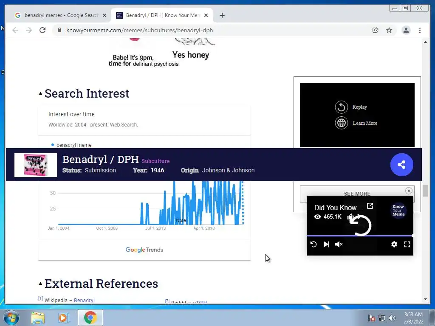Click the Know Your Meme logo in video
The width and height of the screenshot is (435, 326).
(398, 211)
